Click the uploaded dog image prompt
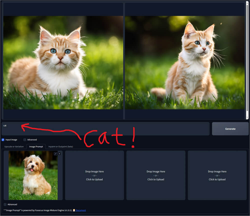The image size is (250, 216). (x=33, y=175)
